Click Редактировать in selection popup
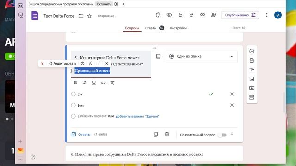This screenshot has height=166, width=296. point(62,64)
